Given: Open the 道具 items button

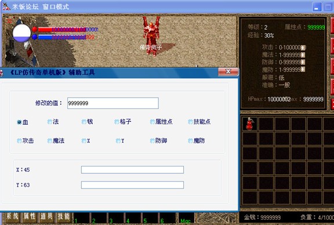Looking at the screenshot, I should click(46, 217).
